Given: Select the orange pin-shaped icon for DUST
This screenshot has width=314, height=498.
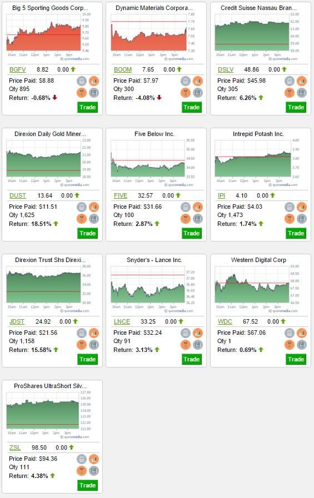Looking at the screenshot, I should tap(82, 219).
